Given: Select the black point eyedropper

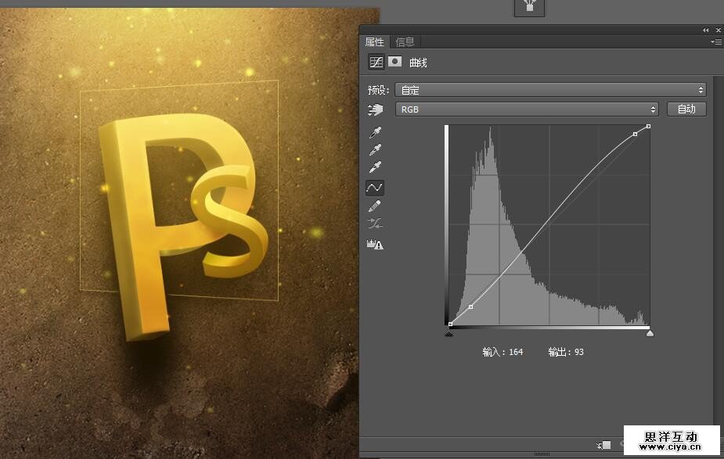Looking at the screenshot, I should (375, 132).
